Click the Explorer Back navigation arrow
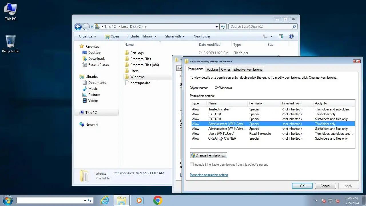Image resolution: width=366 pixels, height=206 pixels. click(78, 27)
